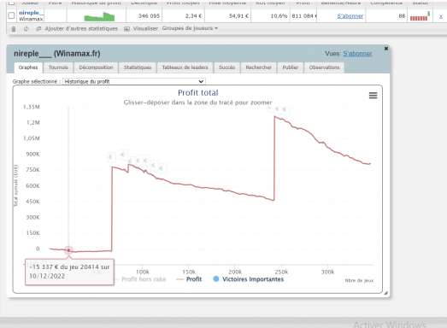Click the red status bars icon
The width and height of the screenshot is (447, 328).
420,16
